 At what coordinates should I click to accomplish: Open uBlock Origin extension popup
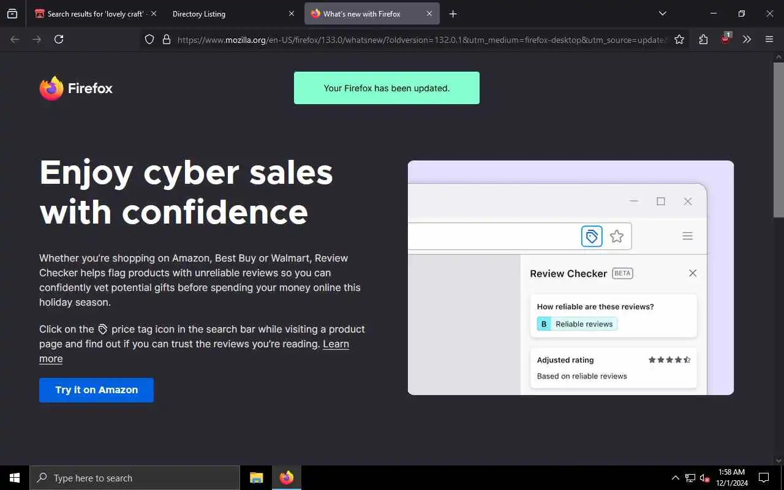click(x=725, y=39)
